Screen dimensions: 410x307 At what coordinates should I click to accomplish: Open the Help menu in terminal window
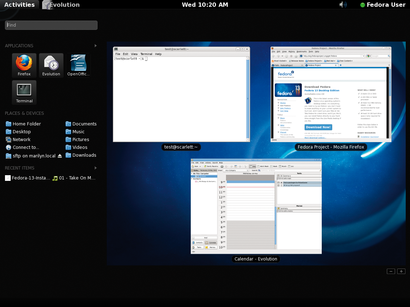tap(158, 54)
